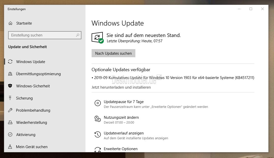The image size is (274, 158).
Task: Open the Startseite home page
Action: point(24,23)
